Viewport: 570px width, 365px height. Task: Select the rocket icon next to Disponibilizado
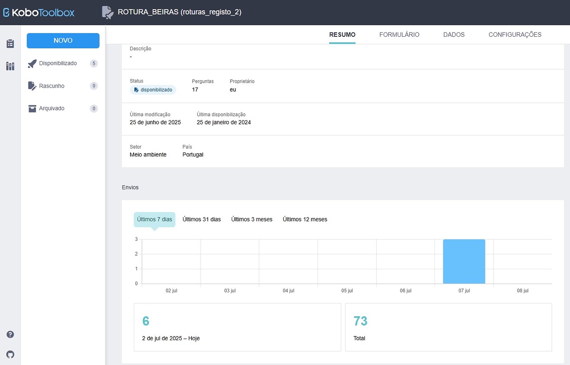[32, 63]
